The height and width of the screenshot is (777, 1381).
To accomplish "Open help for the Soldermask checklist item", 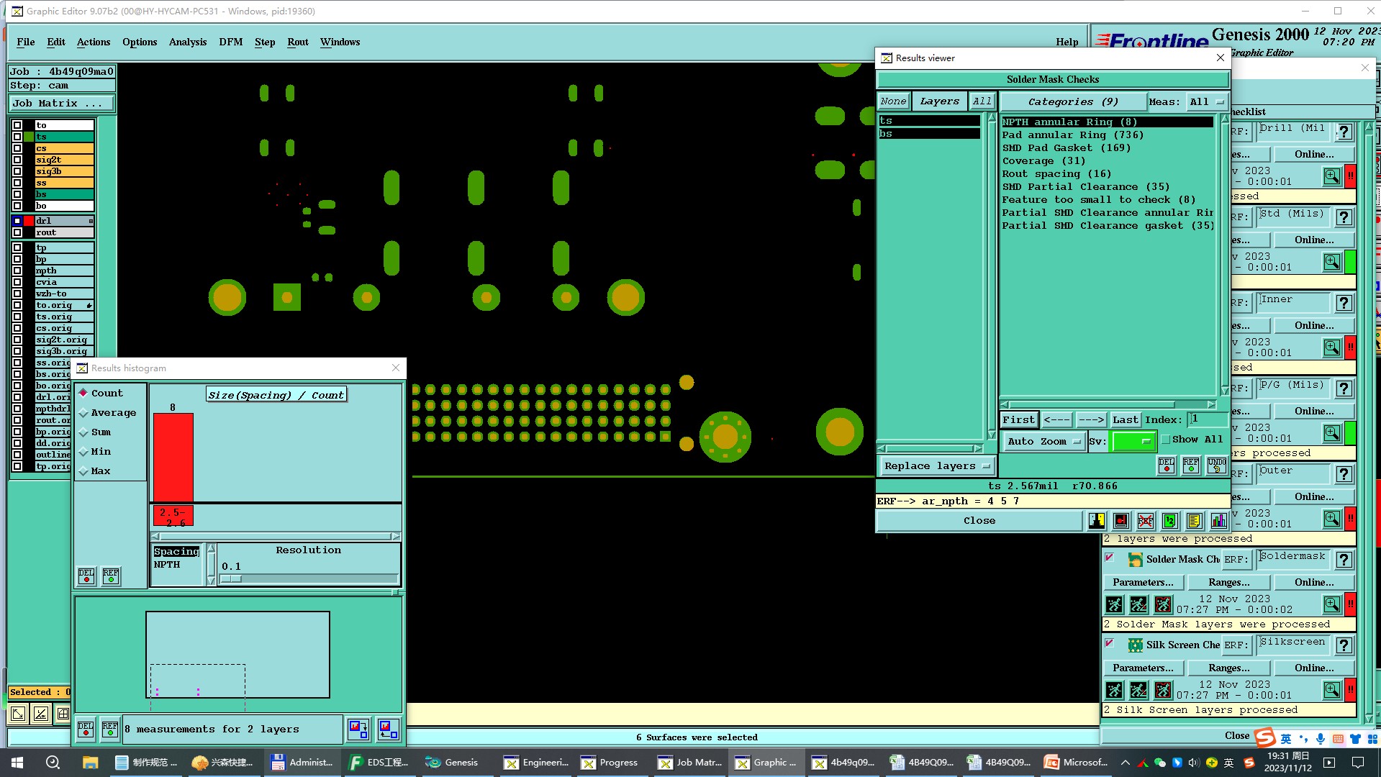I will click(x=1344, y=560).
